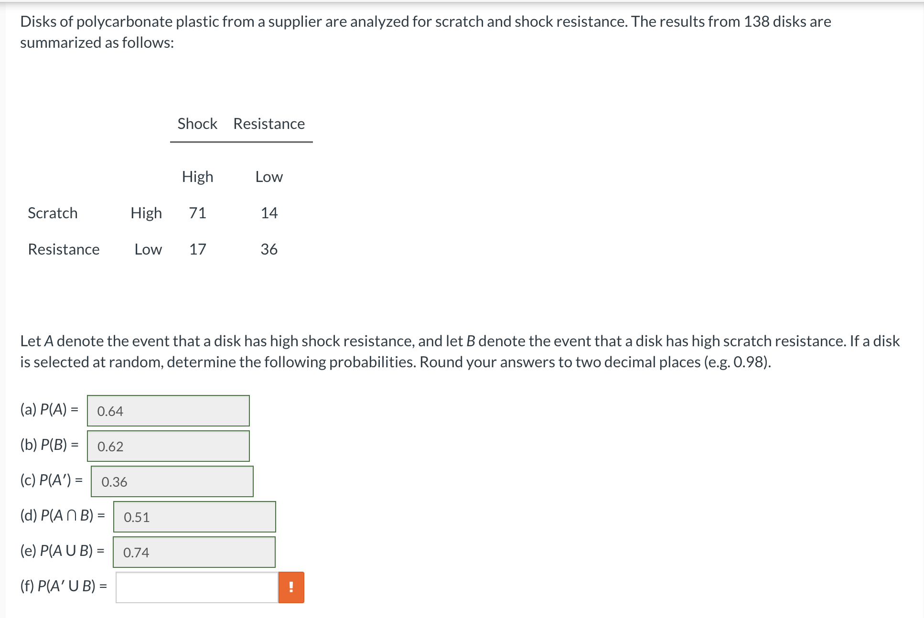Click the orange exclamation warning icon
The image size is (924, 618).
(290, 587)
